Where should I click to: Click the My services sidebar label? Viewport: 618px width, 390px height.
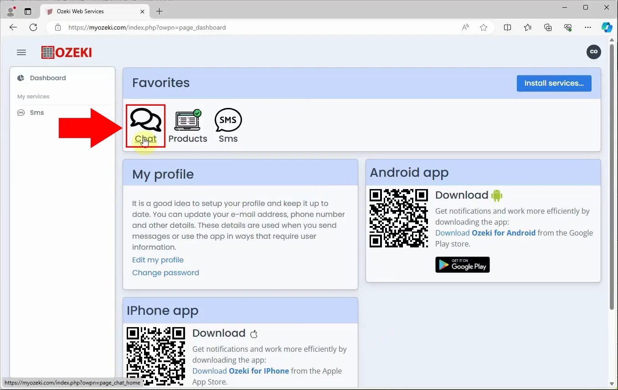(x=33, y=97)
